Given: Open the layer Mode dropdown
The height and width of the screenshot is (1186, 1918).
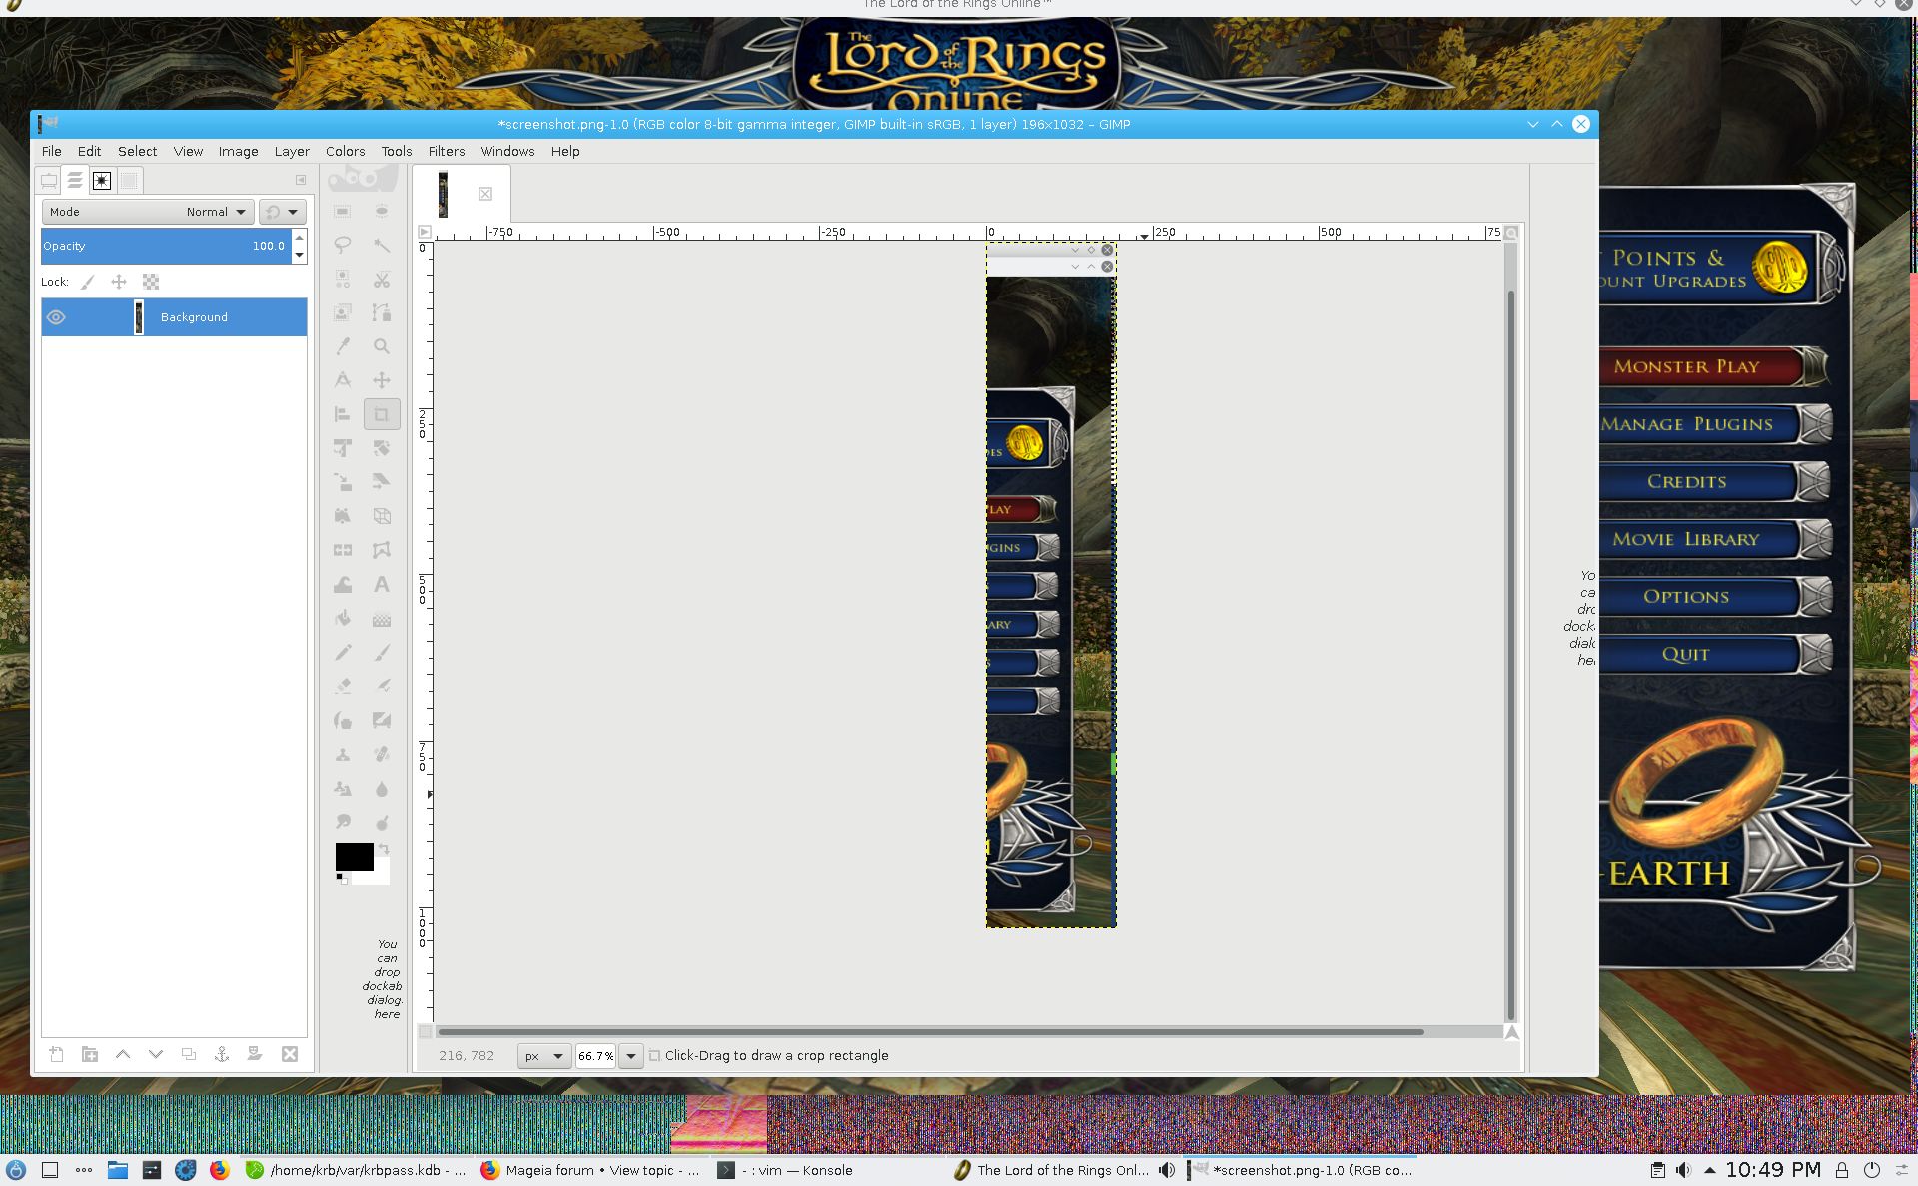Looking at the screenshot, I should point(148,212).
